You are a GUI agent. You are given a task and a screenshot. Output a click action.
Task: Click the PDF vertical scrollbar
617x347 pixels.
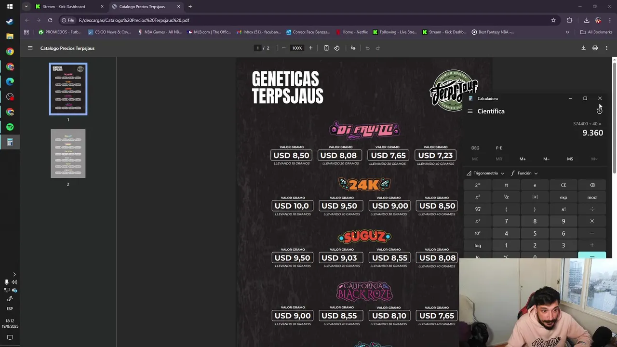click(x=614, y=117)
